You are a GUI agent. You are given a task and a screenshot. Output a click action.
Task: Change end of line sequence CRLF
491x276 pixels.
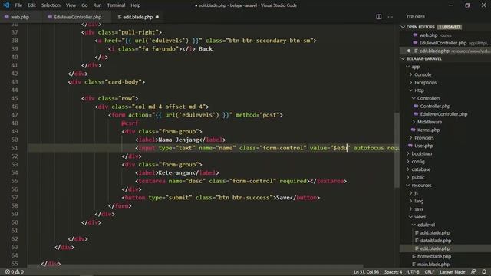[430, 272]
